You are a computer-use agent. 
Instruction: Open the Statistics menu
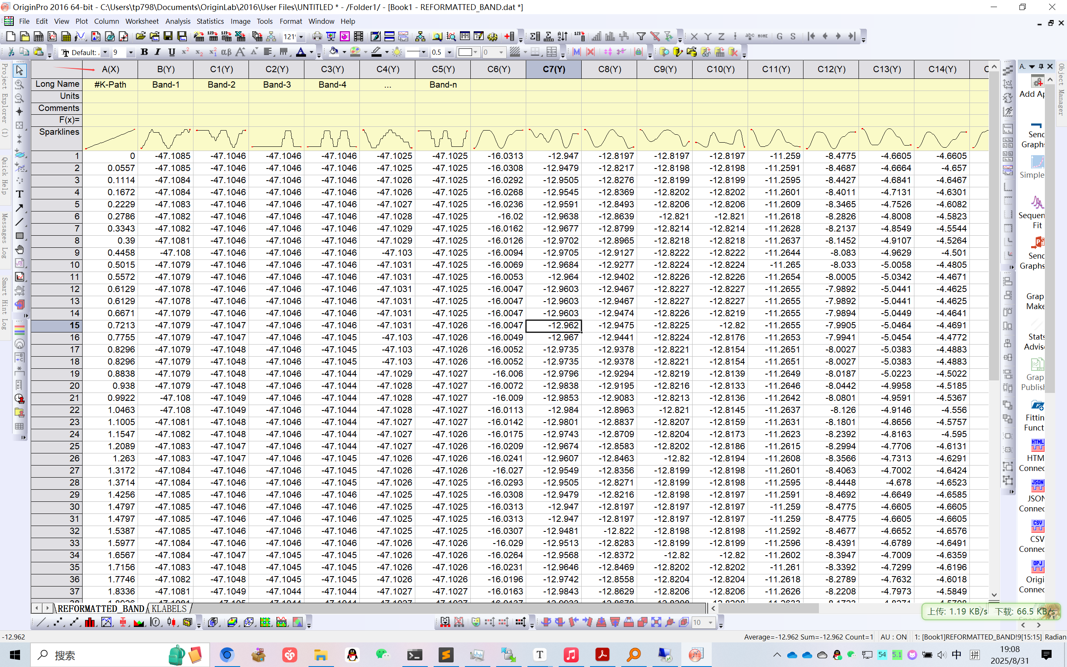coord(210,21)
